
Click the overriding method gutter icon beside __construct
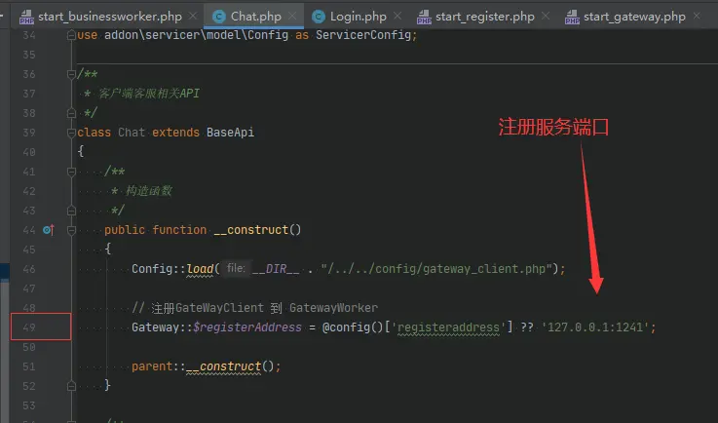pos(49,230)
